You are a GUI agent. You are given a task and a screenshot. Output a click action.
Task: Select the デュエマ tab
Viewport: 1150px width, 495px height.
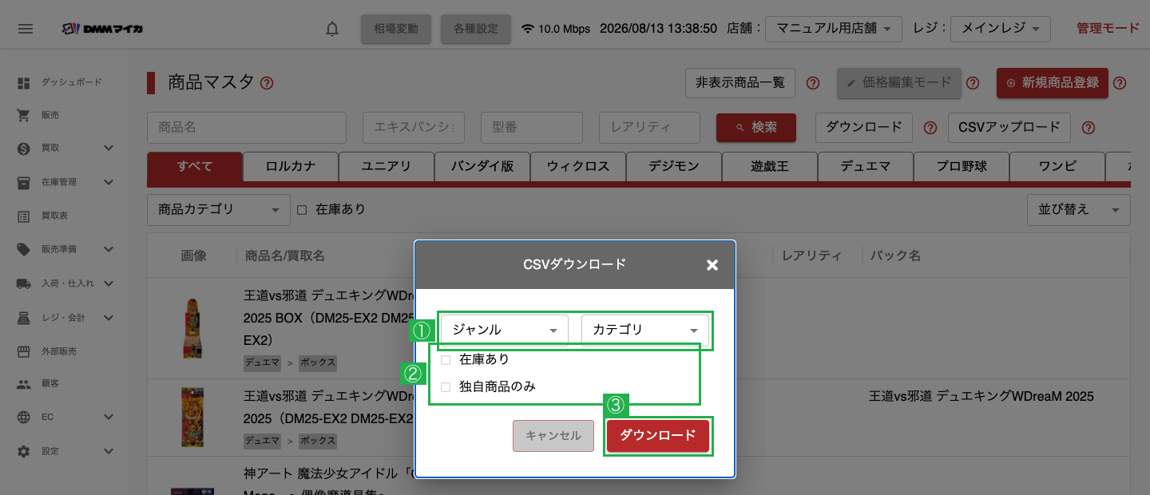(x=866, y=167)
